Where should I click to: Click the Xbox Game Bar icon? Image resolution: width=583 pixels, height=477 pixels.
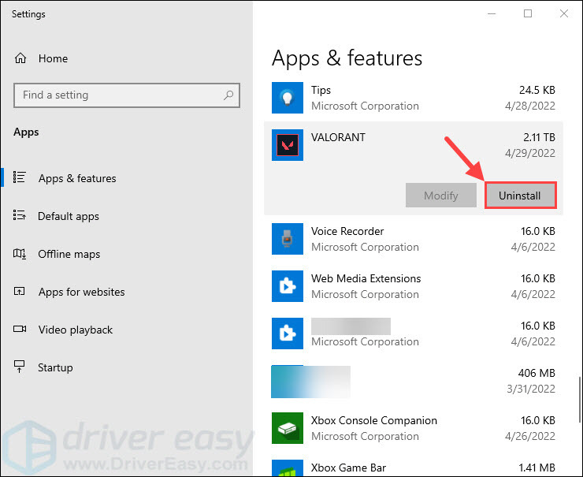288,468
